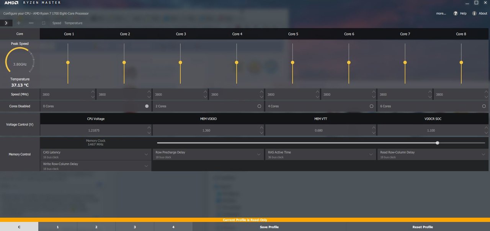Decrease VDDCR SOC with down arrow

486,133
